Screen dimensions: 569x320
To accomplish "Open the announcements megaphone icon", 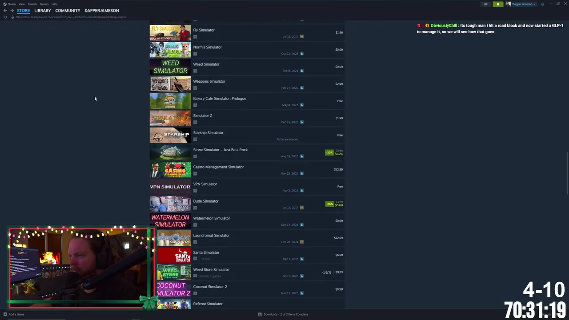I will click(x=485, y=4).
